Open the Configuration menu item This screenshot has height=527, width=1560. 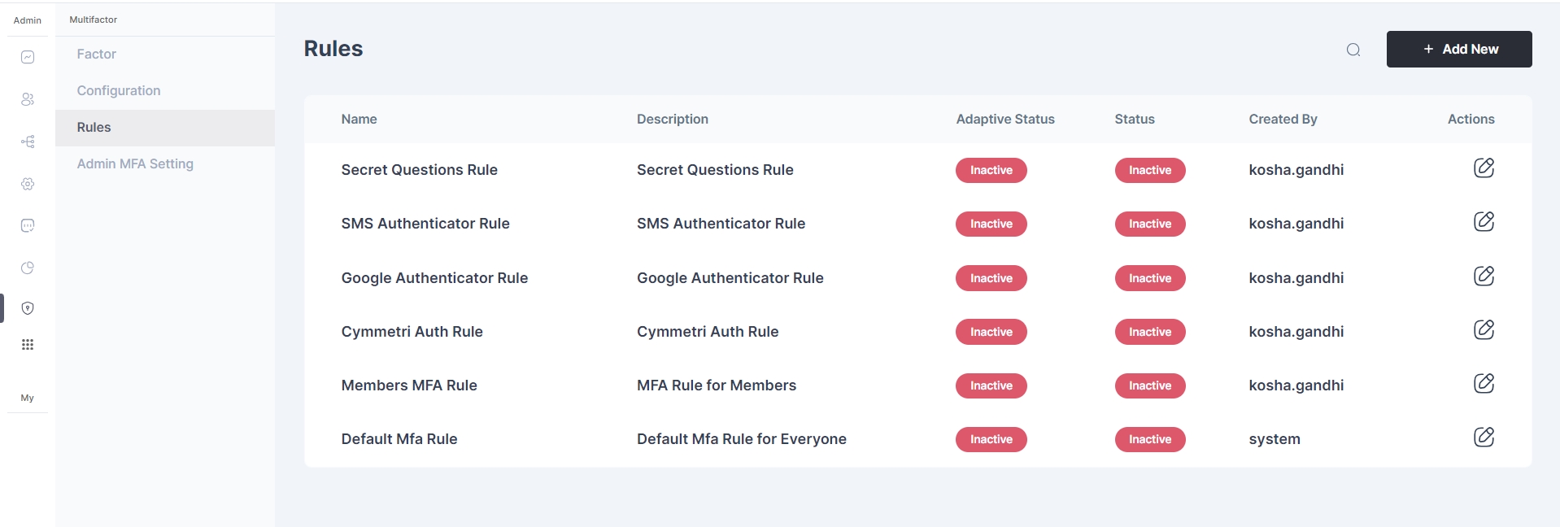tap(119, 91)
